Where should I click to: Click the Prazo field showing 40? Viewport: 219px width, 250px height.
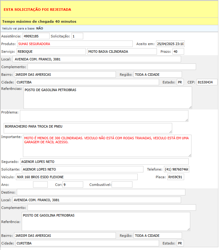pos(178,52)
